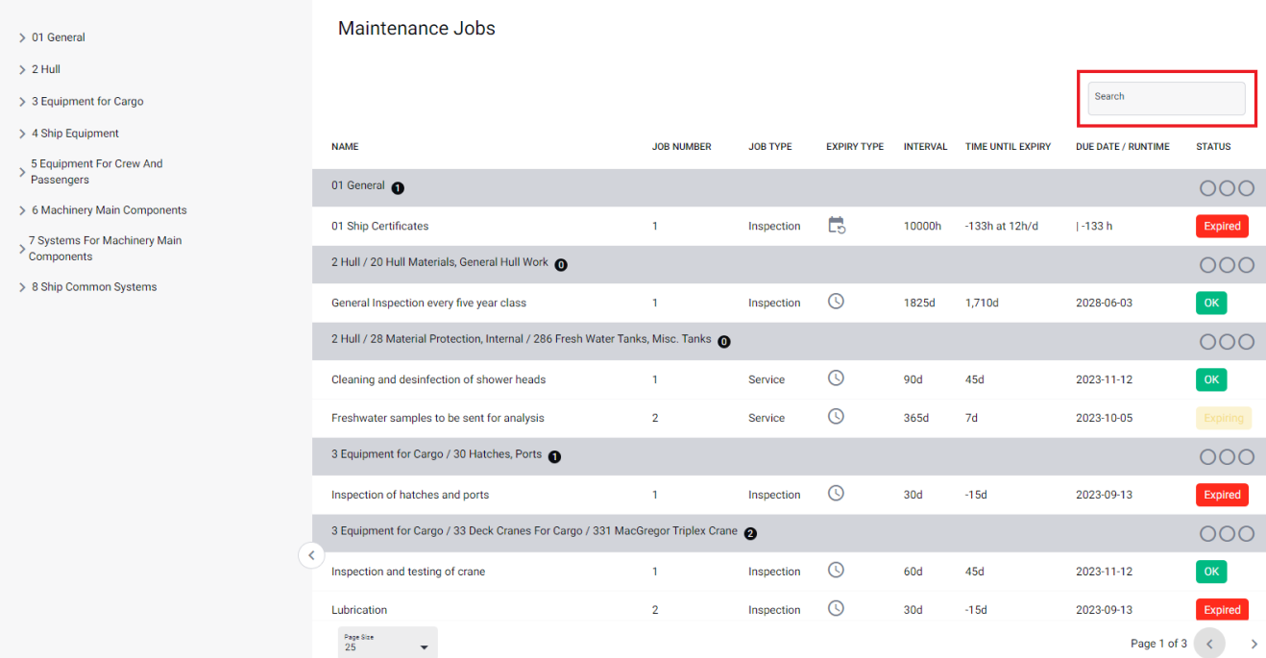1266x658 pixels.
Task: Open the Lubrication job
Action: click(x=359, y=610)
